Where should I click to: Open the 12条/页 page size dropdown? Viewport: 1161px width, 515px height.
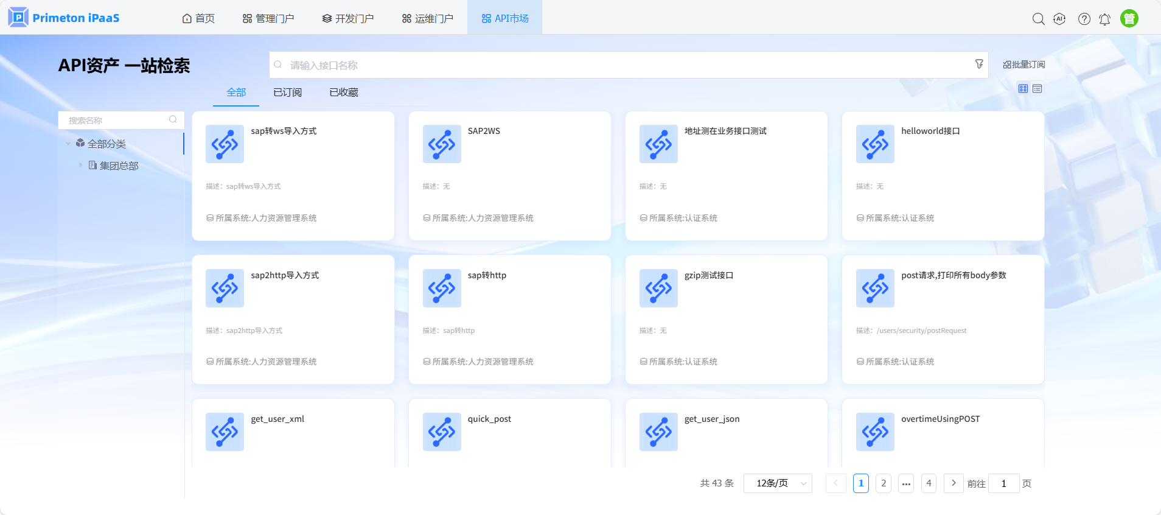(x=778, y=483)
